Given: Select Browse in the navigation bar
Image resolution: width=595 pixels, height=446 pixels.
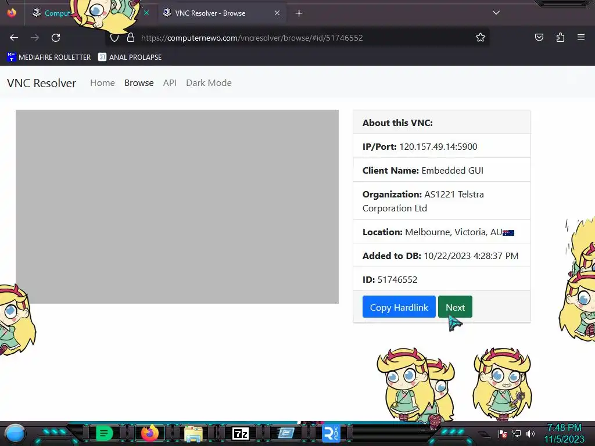Looking at the screenshot, I should pos(139,82).
